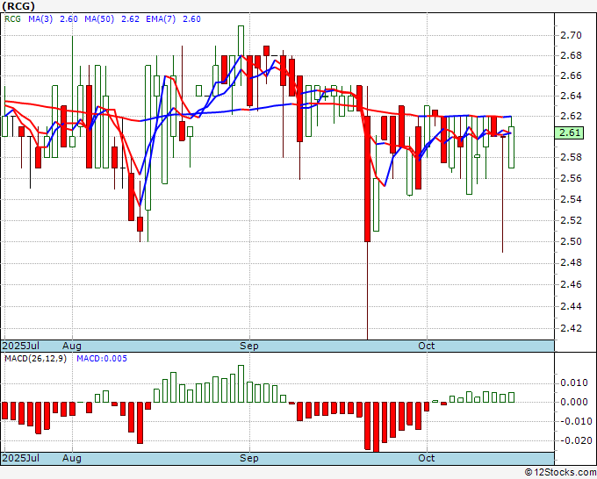Open the 12Stocks.com copyright link

pyautogui.click(x=560, y=473)
